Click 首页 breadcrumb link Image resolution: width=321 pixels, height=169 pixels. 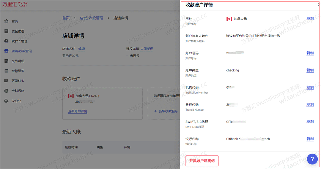pos(66,18)
